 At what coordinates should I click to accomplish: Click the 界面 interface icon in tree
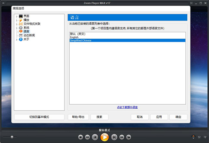pos(21,16)
